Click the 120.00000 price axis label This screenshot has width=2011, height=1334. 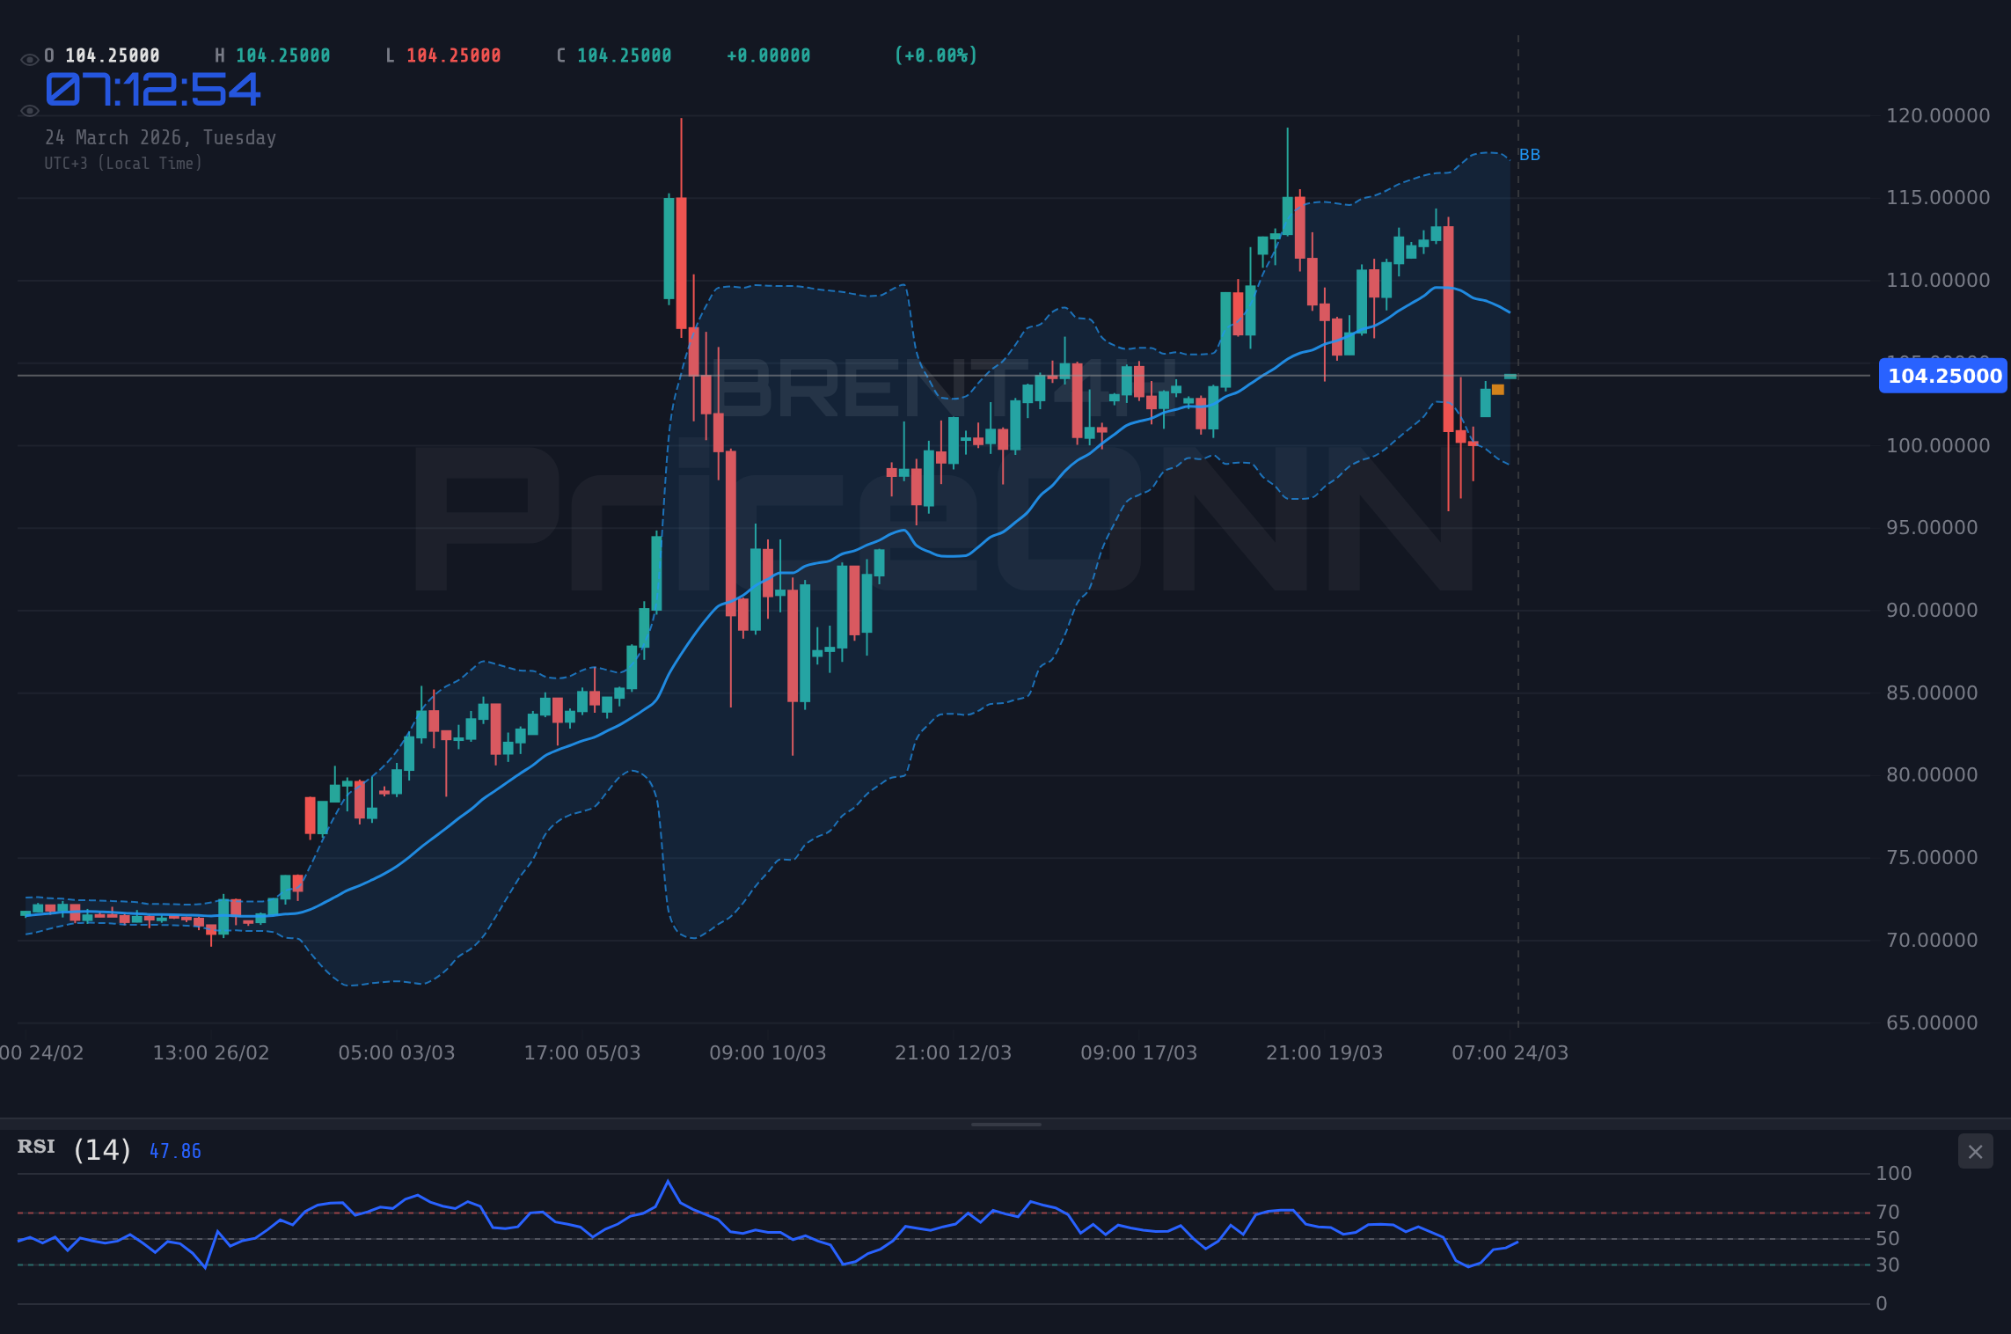click(1938, 115)
